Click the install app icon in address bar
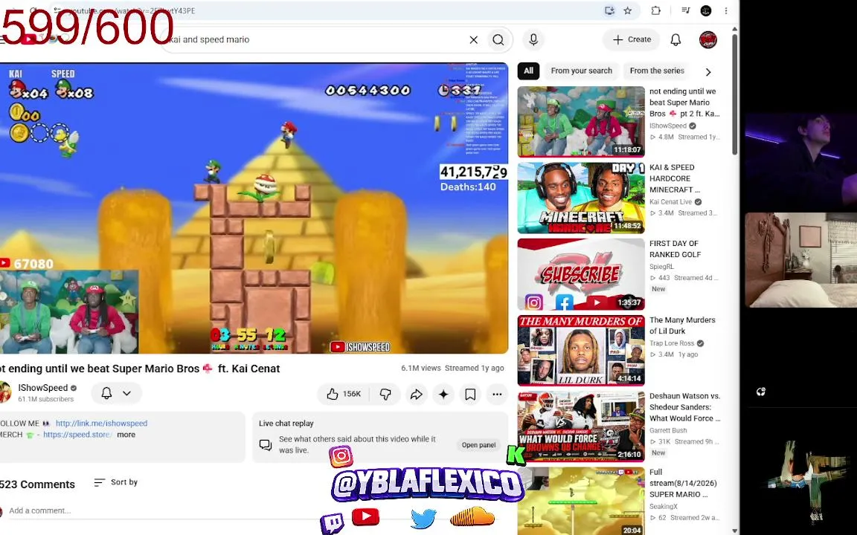This screenshot has width=857, height=535. (x=609, y=10)
